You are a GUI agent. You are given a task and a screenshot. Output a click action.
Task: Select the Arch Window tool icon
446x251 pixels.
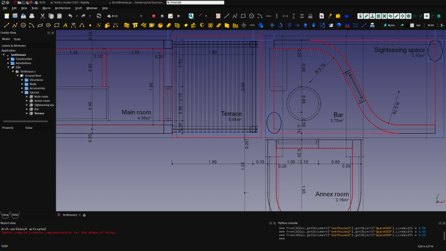tap(177, 25)
